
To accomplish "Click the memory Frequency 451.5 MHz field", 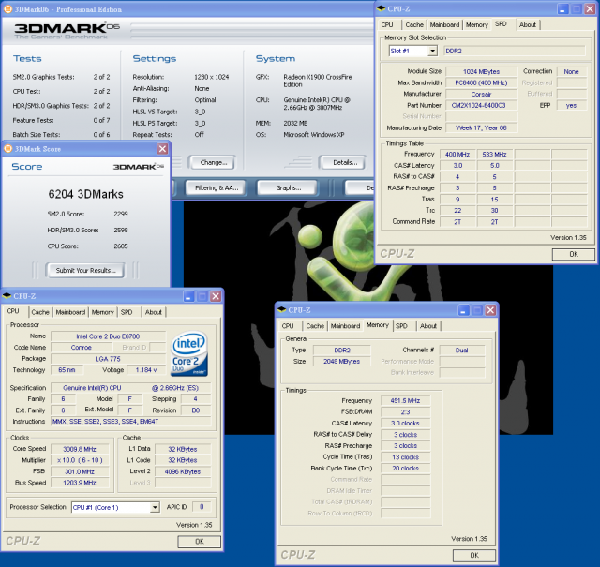I will pyautogui.click(x=405, y=400).
